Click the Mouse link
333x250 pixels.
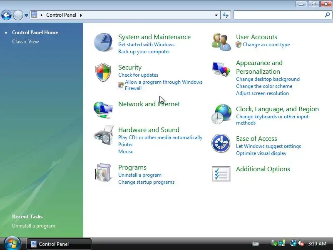click(x=126, y=152)
